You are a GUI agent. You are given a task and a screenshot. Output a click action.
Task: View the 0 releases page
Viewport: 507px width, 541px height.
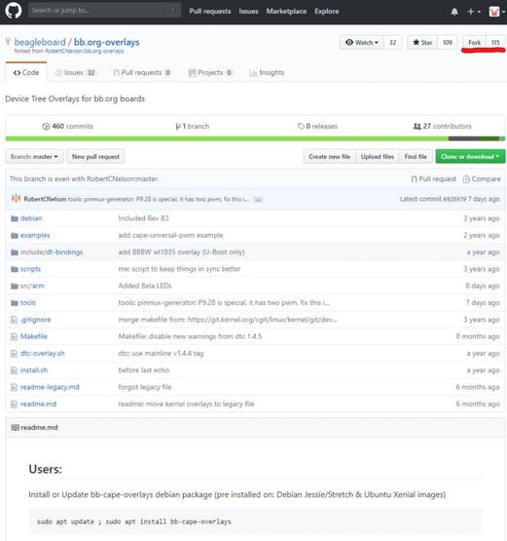point(317,127)
